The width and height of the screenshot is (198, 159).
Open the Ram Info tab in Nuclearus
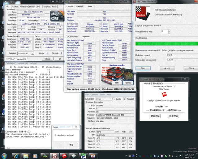(80, 6)
